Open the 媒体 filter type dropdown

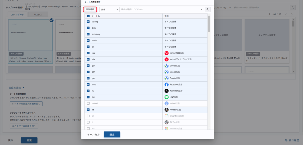109,9
